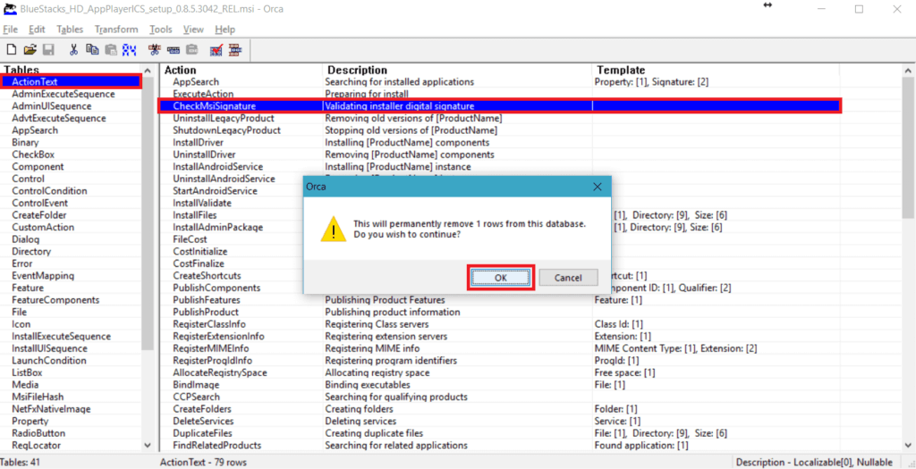Select the Component table
This screenshot has height=469, width=916.
[x=38, y=167]
